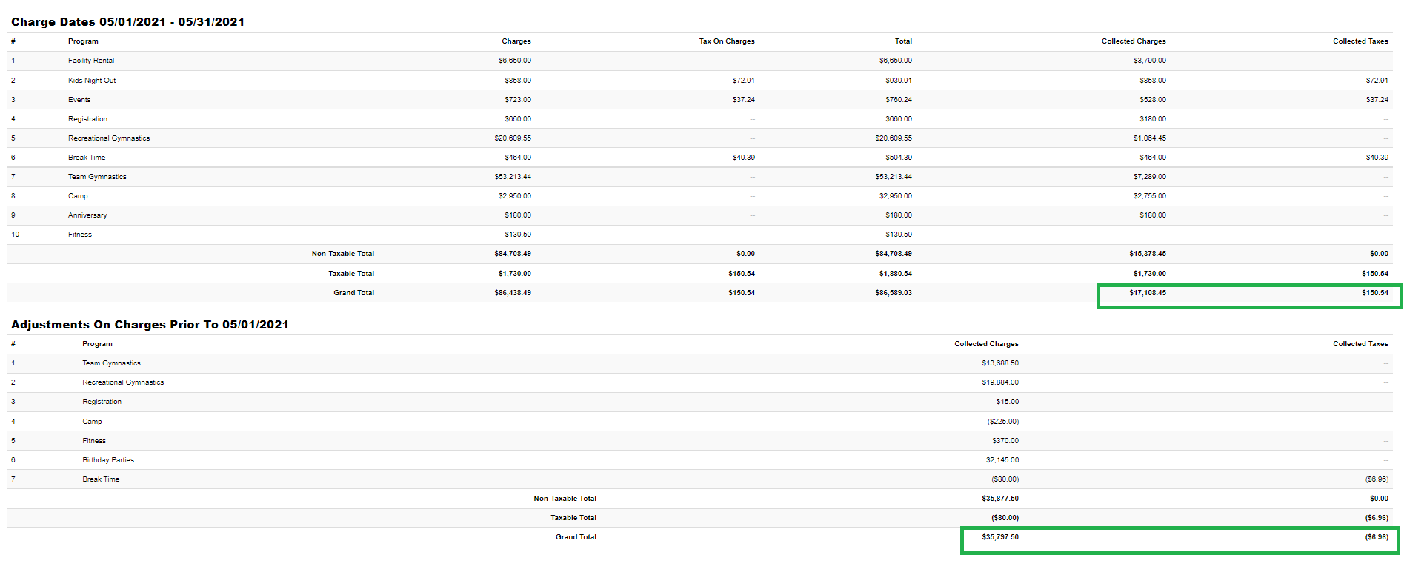
Task: Click 'Non-Taxable Total' label in Adjustments table
Action: pyautogui.click(x=565, y=499)
